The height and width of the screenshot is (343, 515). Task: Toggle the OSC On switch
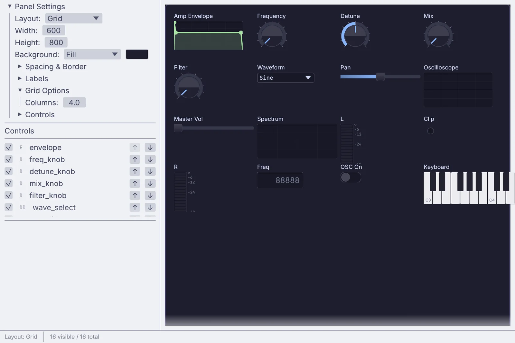[351, 177]
